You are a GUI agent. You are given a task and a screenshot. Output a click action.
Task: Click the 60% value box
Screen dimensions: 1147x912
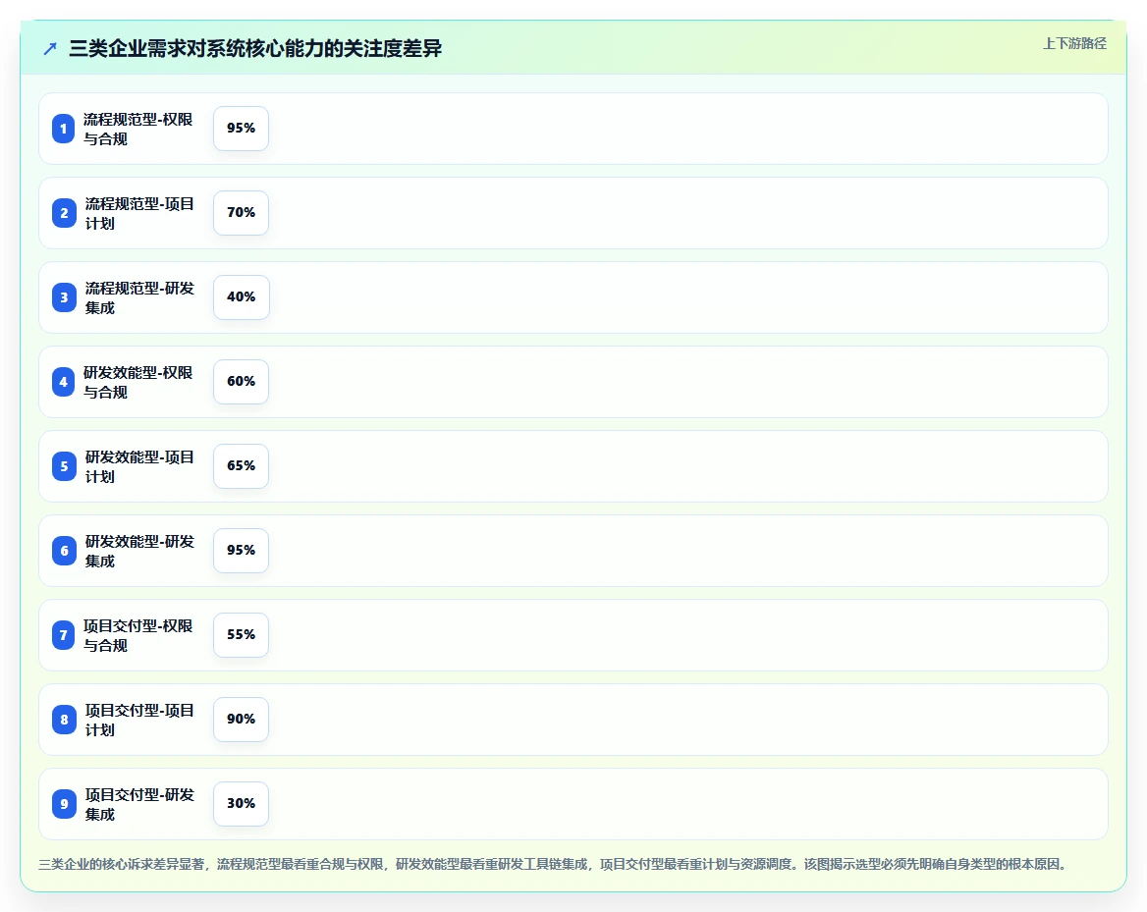click(x=241, y=382)
